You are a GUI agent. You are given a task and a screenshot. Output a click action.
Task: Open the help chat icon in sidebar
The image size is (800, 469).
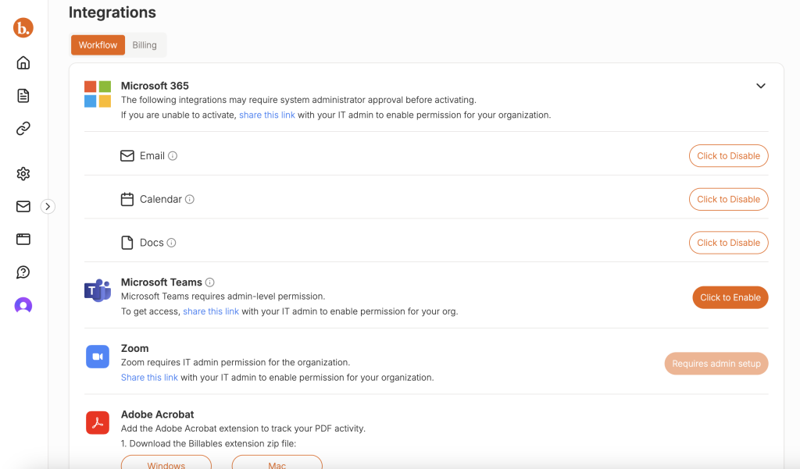[x=23, y=272]
